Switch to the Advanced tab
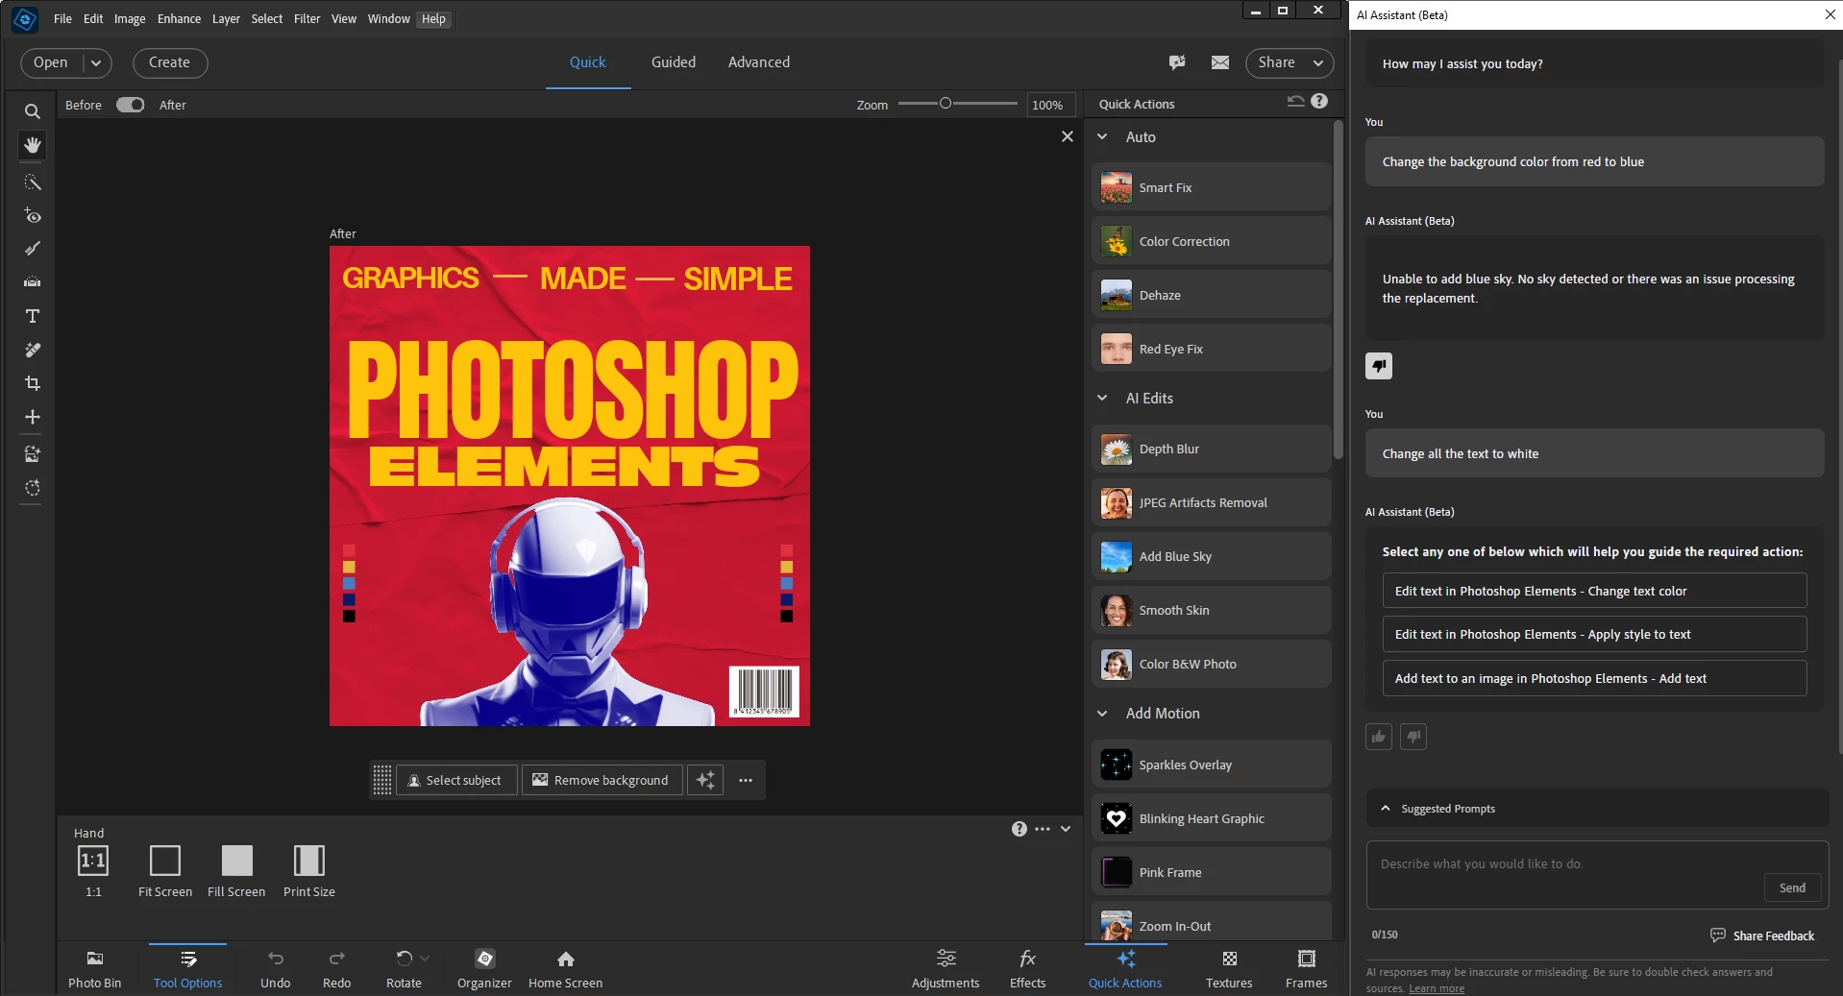This screenshot has height=996, width=1843. coord(759,62)
